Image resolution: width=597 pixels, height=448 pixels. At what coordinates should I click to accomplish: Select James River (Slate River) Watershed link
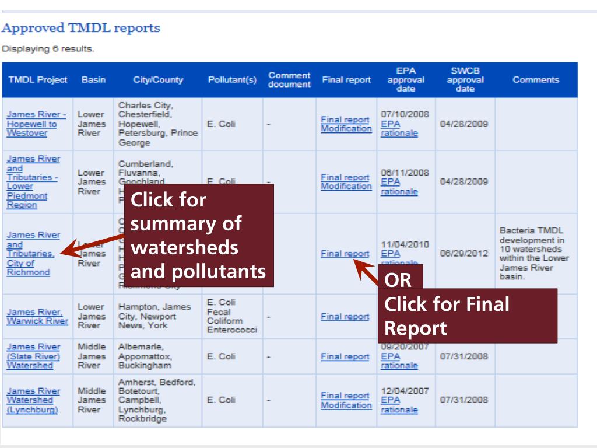pyautogui.click(x=33, y=356)
